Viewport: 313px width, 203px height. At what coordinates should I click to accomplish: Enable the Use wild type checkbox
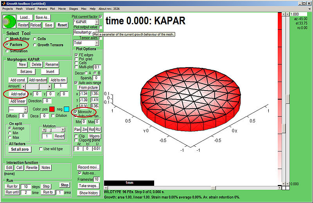point(41,149)
